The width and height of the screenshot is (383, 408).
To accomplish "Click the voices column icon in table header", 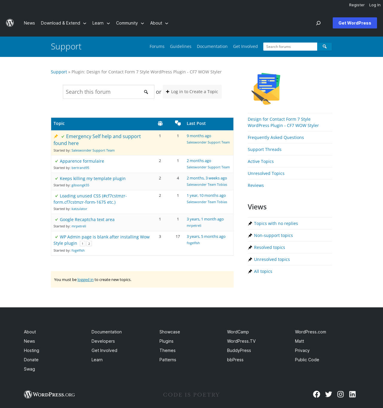I will (160, 123).
